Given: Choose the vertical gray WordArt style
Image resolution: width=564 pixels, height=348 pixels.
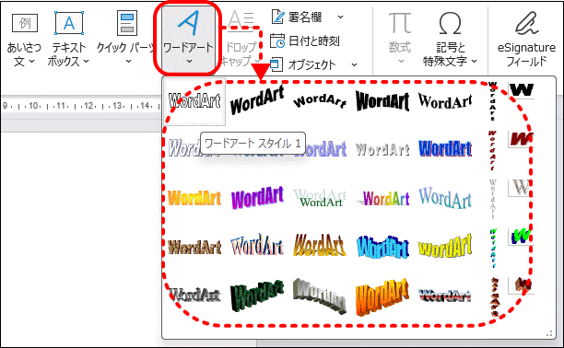Looking at the screenshot, I should click(492, 199).
